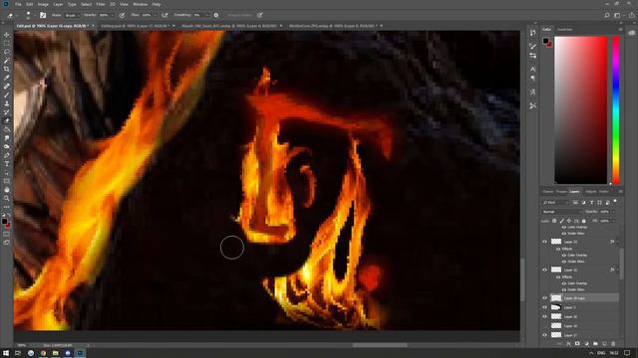Open the Windows Start button

coord(6,353)
